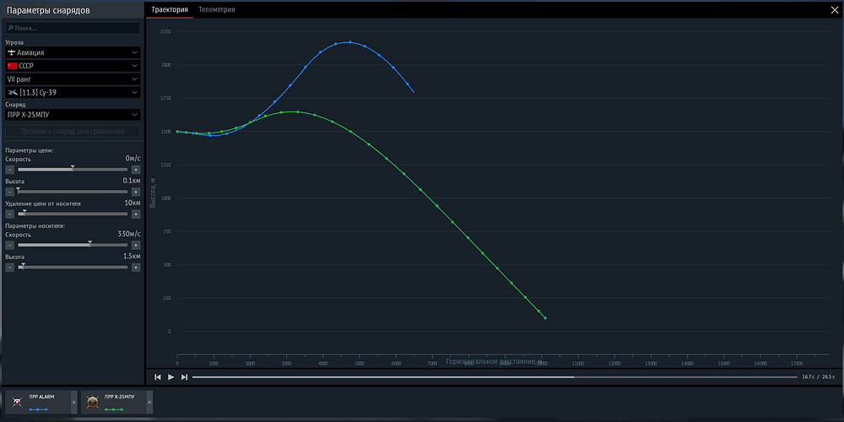Increase Удаление цели от носителя value
This screenshot has height=422, width=844.
click(x=136, y=214)
